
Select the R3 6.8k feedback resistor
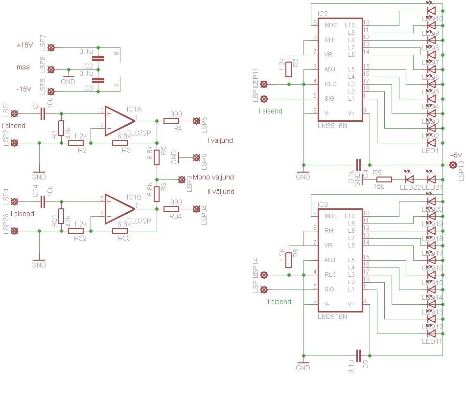click(x=120, y=143)
